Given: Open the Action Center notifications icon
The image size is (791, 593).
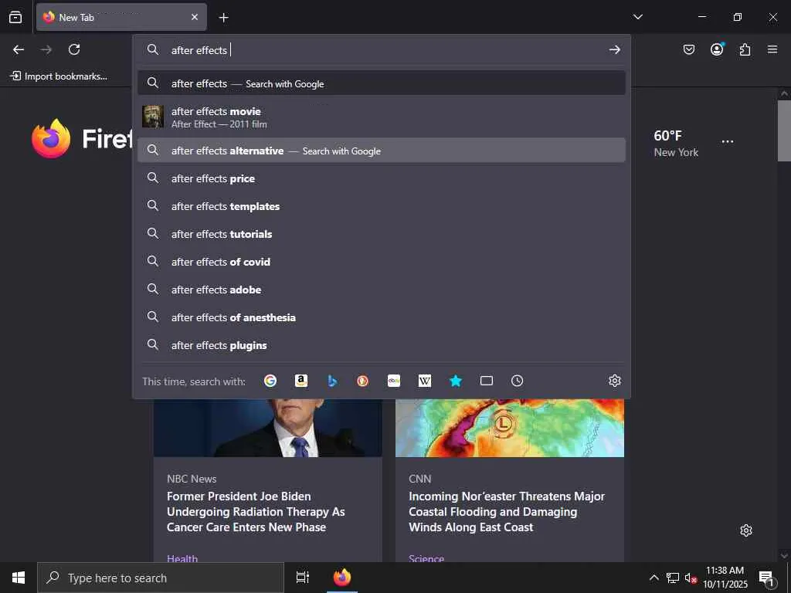Looking at the screenshot, I should pyautogui.click(x=766, y=578).
